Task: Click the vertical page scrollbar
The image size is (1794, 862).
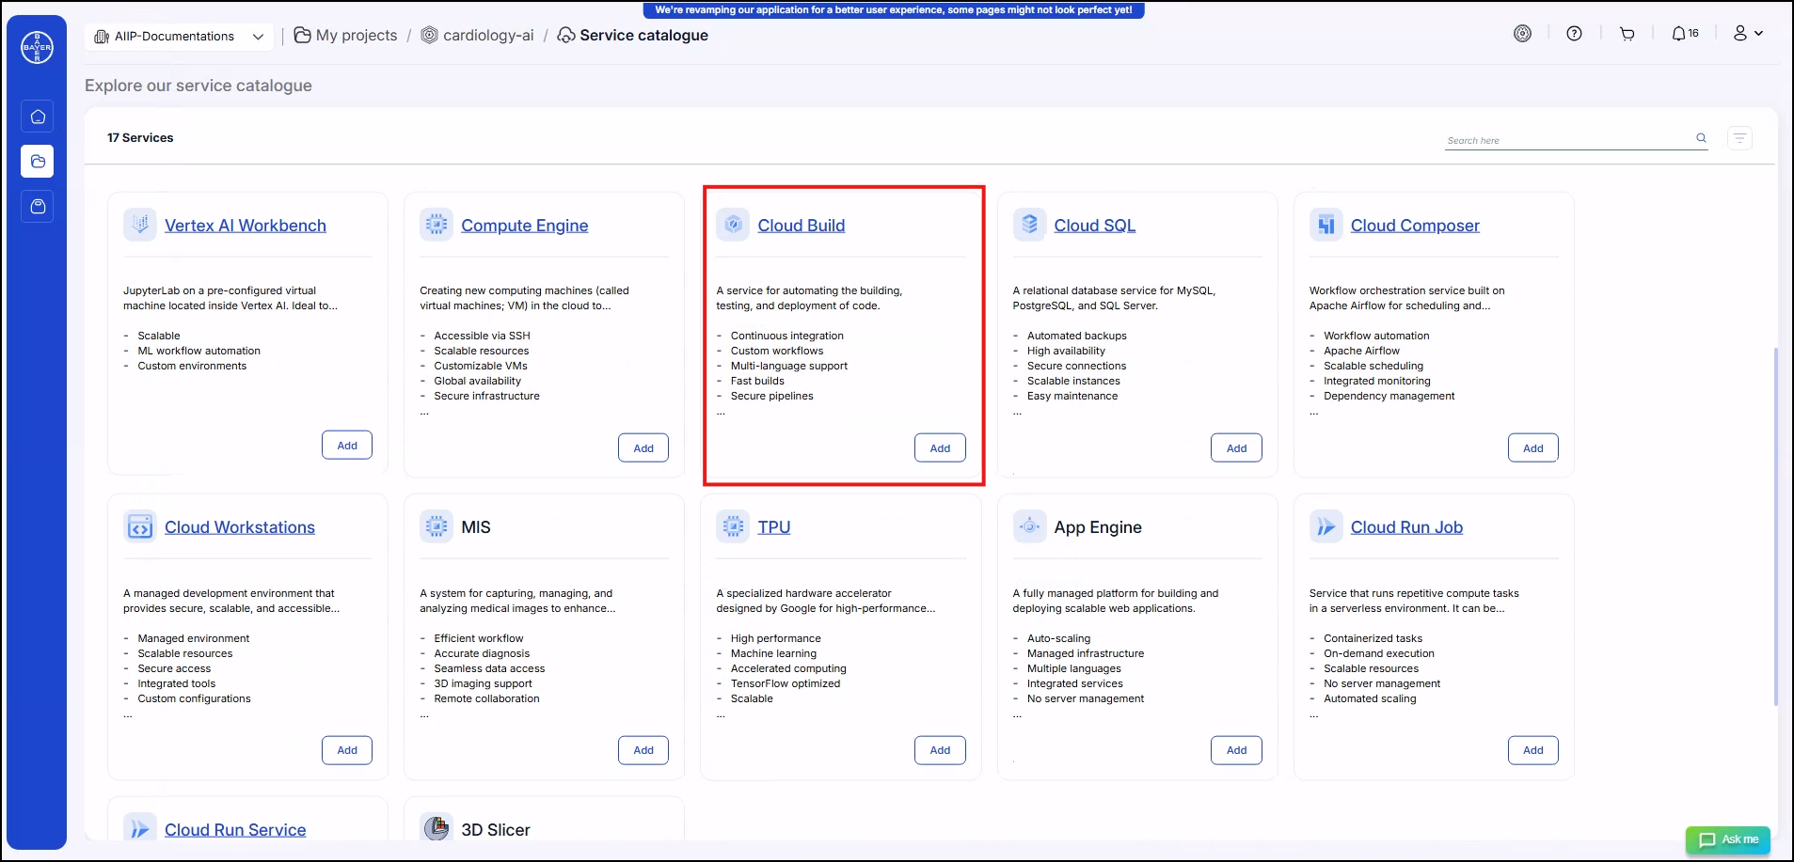Action: pos(1775,526)
